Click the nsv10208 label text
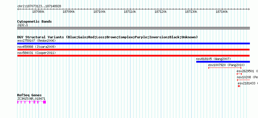This screenshot has height=118, width=258. pyautogui.click(x=247, y=77)
